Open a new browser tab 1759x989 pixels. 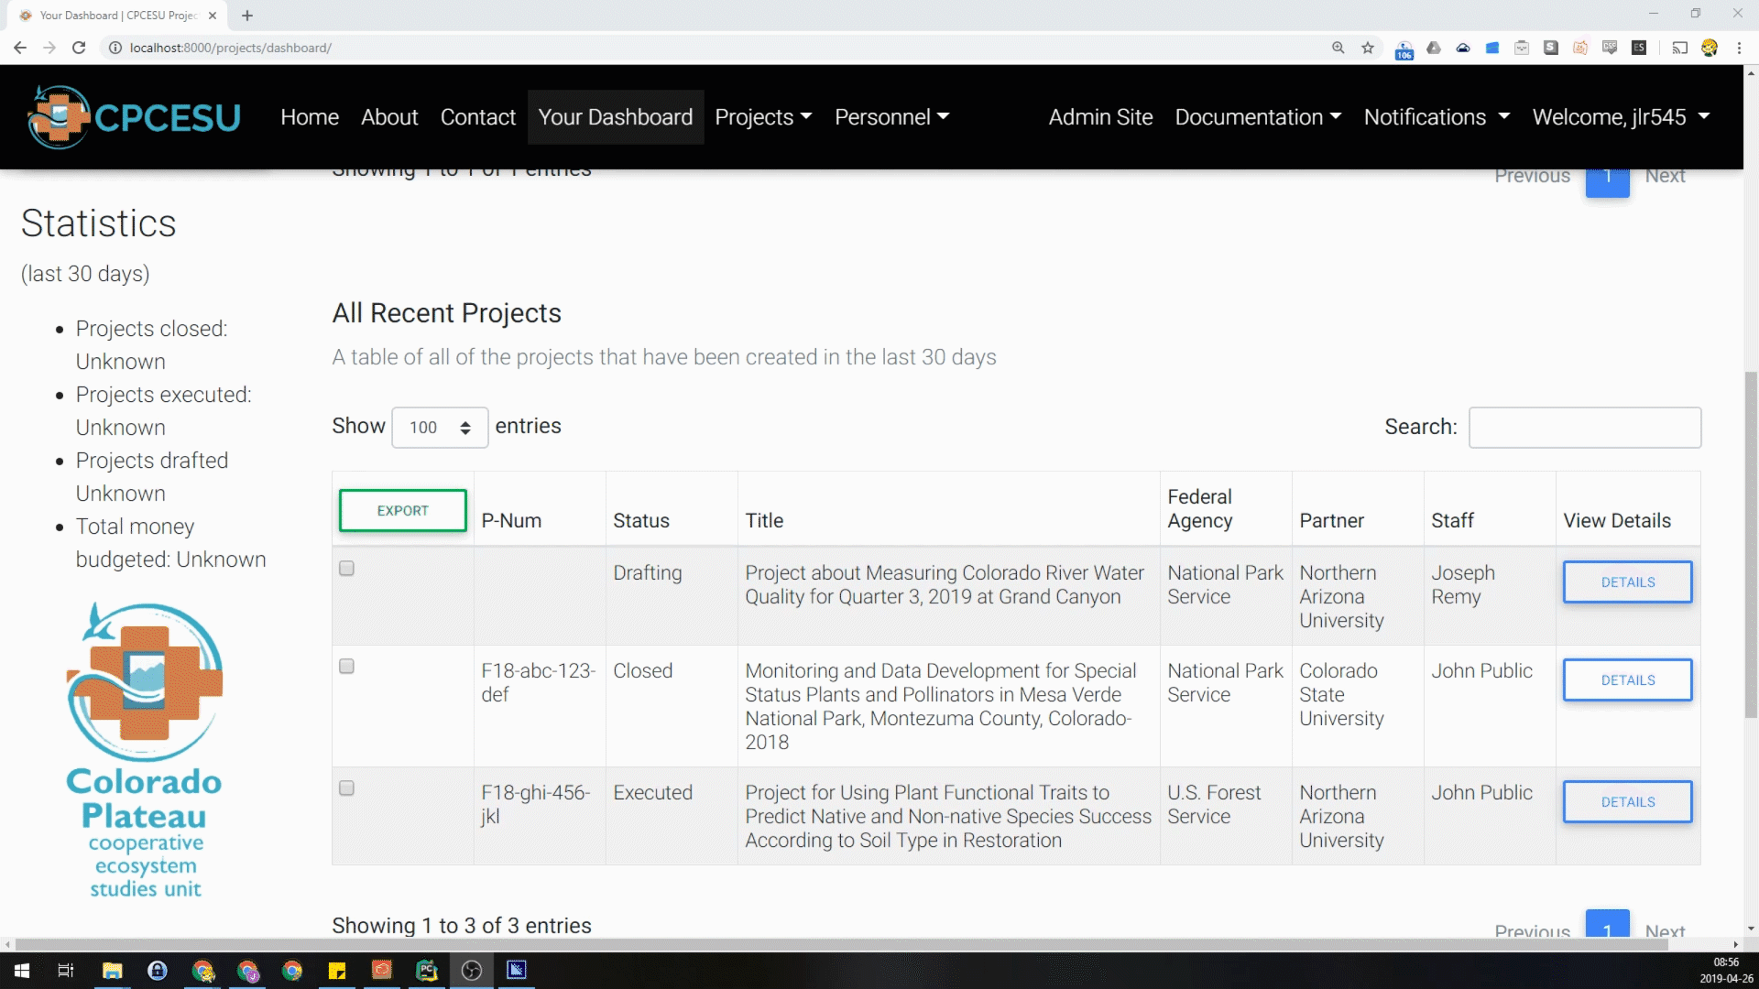coord(247,16)
